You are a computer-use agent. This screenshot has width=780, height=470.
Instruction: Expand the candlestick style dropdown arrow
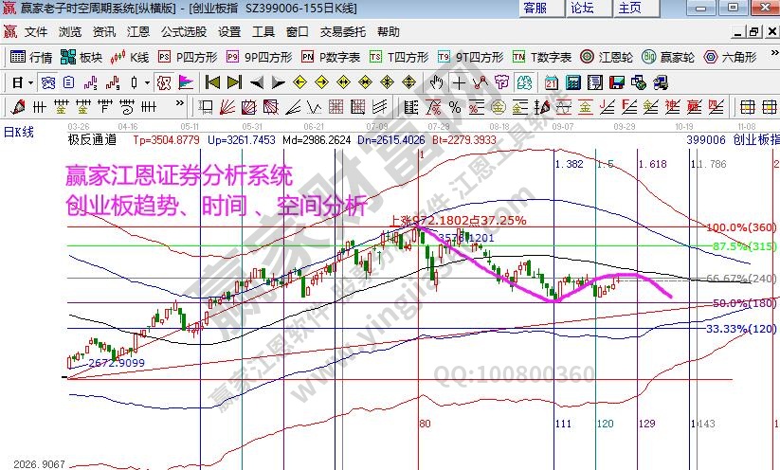pyautogui.click(x=147, y=81)
